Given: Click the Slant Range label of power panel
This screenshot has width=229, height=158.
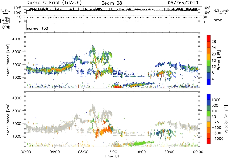Looking at the screenshot, I should click(x=8, y=60).
